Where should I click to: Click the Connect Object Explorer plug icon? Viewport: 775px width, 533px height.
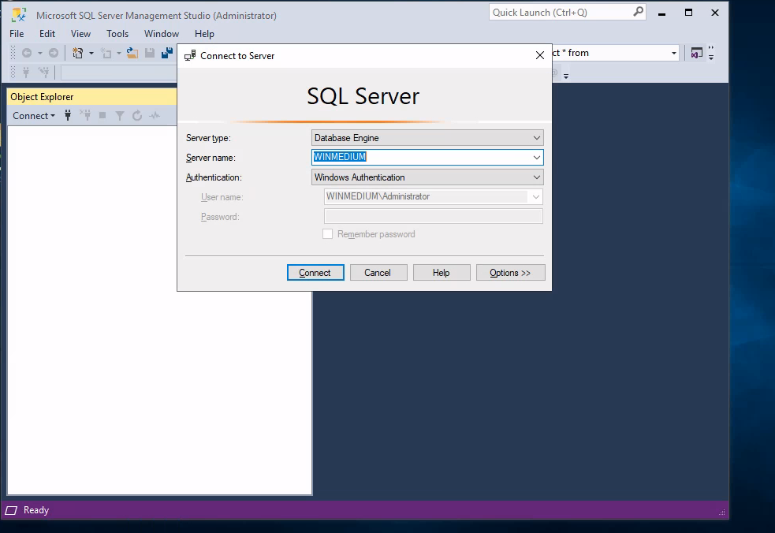coord(68,116)
